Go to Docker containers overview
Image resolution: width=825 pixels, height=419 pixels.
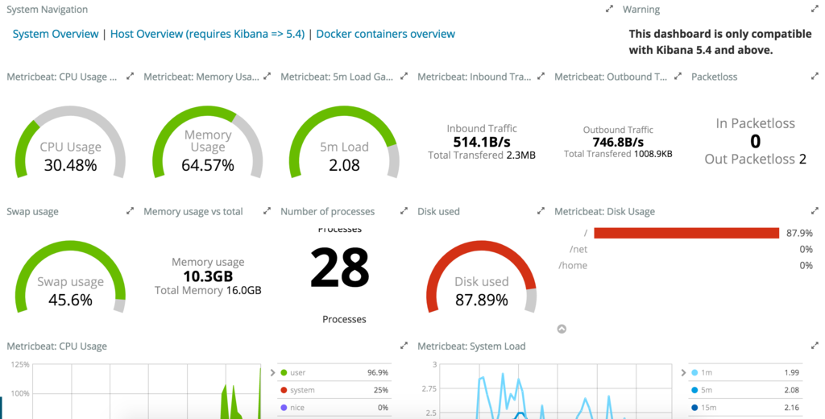(386, 34)
